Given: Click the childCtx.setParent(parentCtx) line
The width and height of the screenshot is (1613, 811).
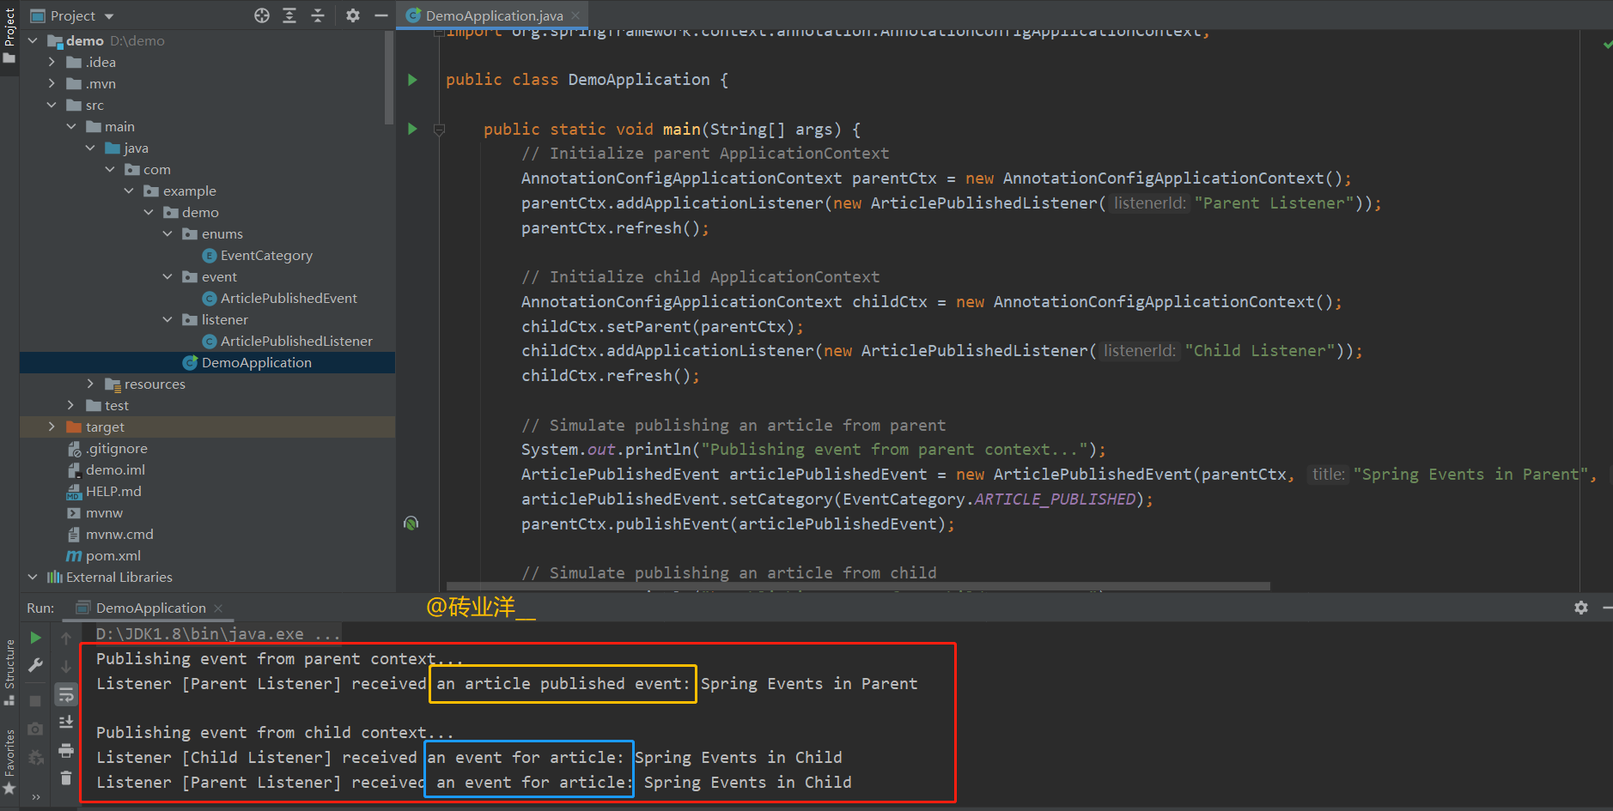Looking at the screenshot, I should tap(662, 327).
